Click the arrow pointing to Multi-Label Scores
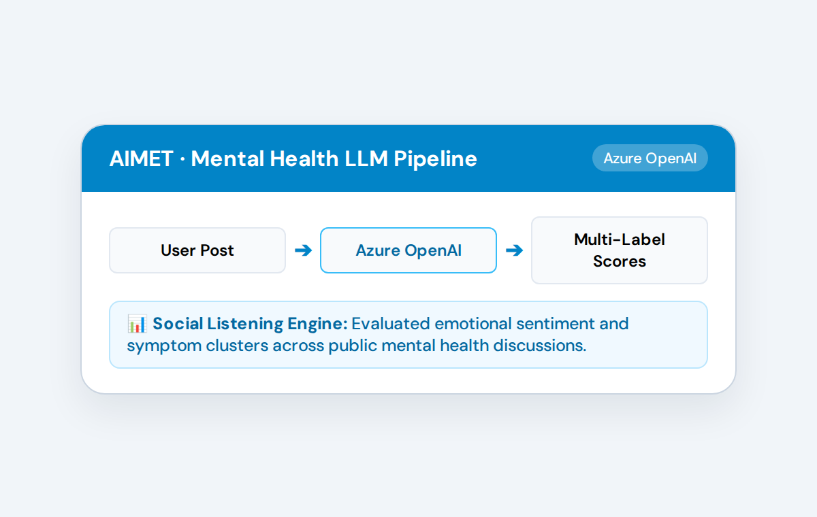 pyautogui.click(x=514, y=250)
